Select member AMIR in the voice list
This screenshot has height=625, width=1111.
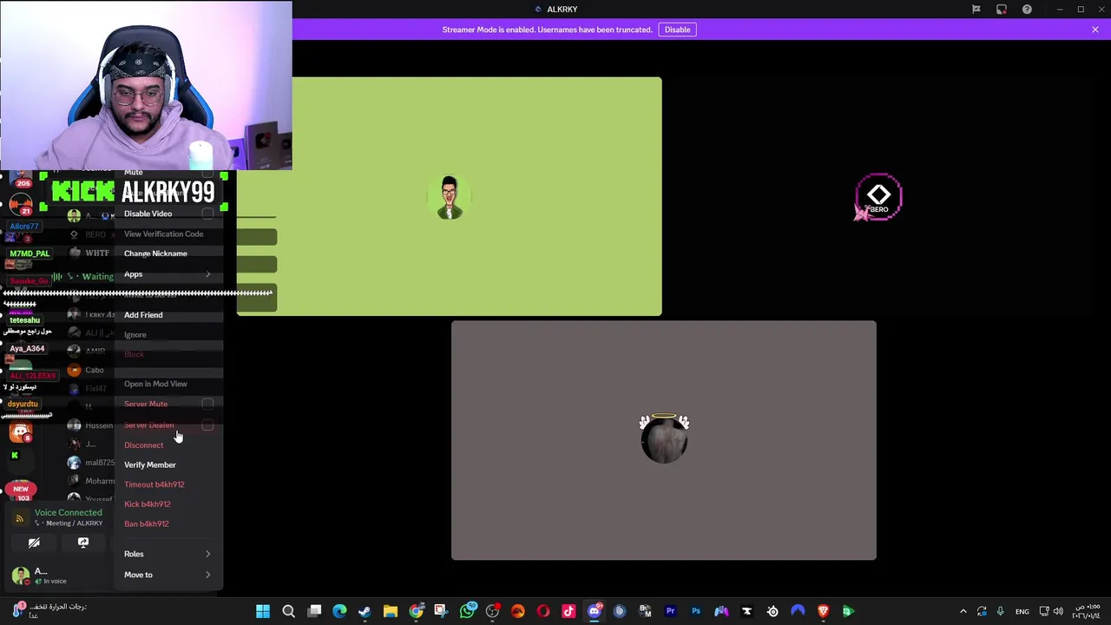(x=88, y=351)
